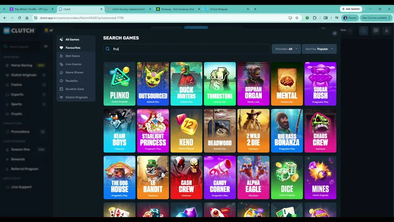Select the Chaos Crew game

click(321, 130)
